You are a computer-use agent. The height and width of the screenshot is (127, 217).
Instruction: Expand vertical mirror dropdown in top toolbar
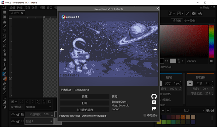182,13
